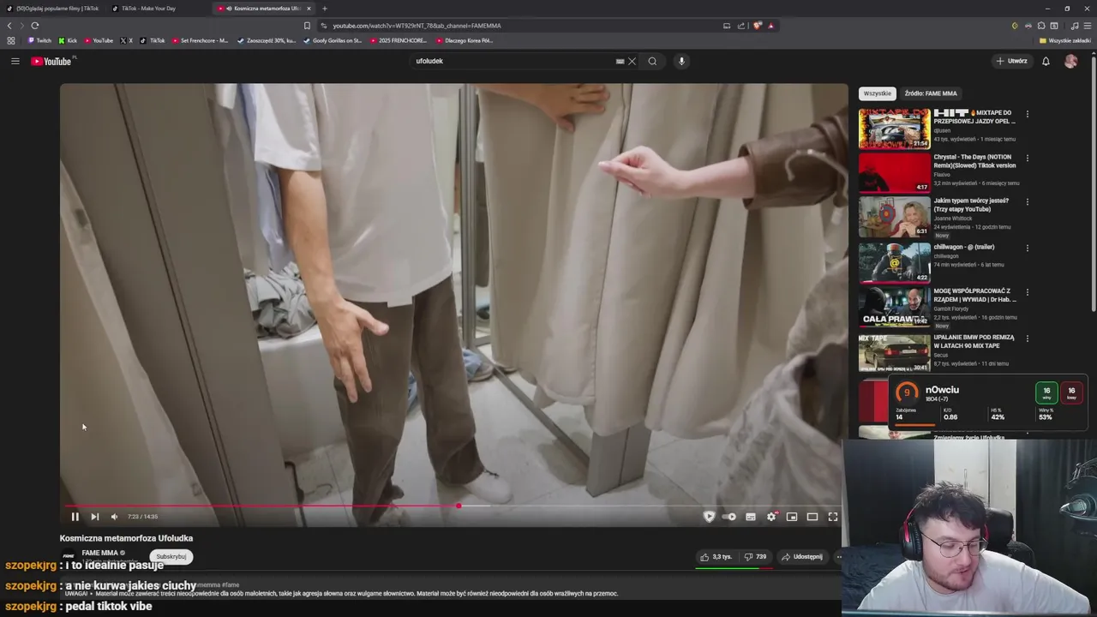1097x617 pixels.
Task: Open Chrystal - The Days video title
Action: [974, 161]
